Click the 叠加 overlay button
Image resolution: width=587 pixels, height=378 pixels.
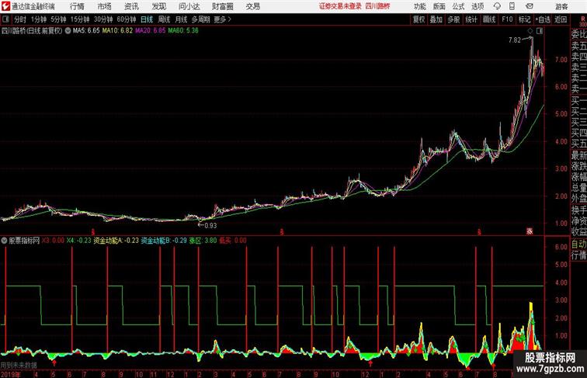pos(436,19)
